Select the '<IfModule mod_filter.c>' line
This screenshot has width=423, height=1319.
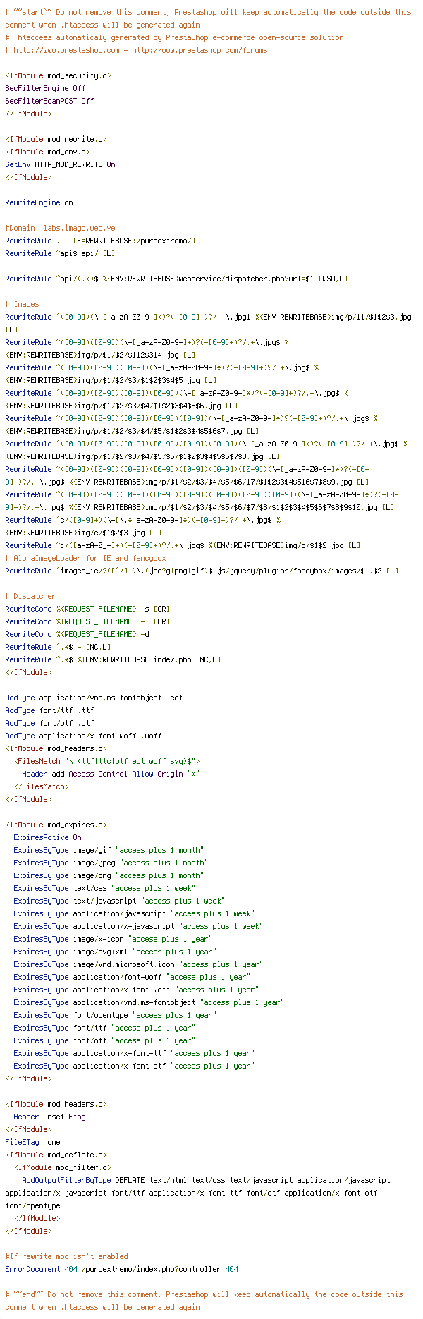click(x=62, y=1167)
